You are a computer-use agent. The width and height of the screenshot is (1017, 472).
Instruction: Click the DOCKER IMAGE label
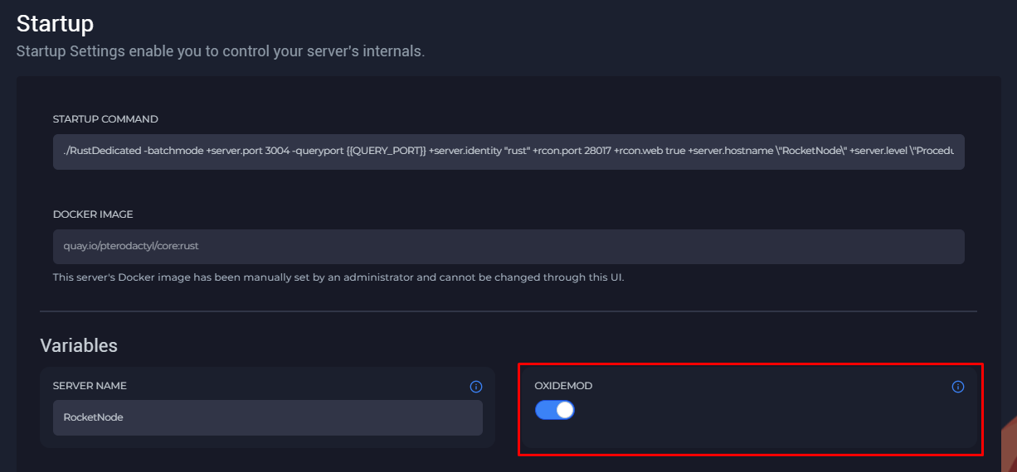(93, 214)
